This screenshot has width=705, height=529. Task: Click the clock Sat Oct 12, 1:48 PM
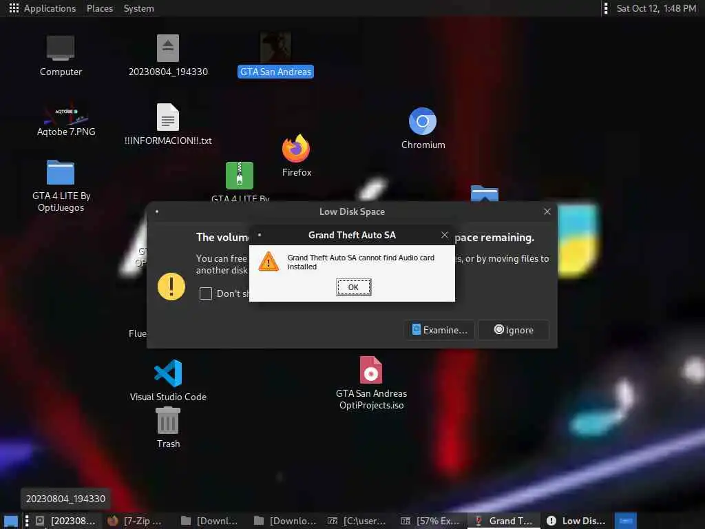(x=656, y=8)
